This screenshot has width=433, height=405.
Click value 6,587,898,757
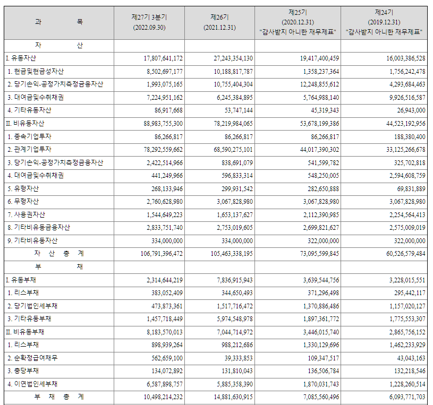coord(165,384)
